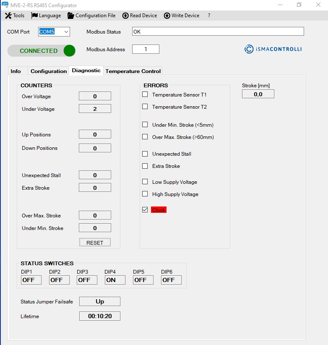The height and width of the screenshot is (345, 328).
Task: Open Configuration File folder icon
Action: coord(70,16)
